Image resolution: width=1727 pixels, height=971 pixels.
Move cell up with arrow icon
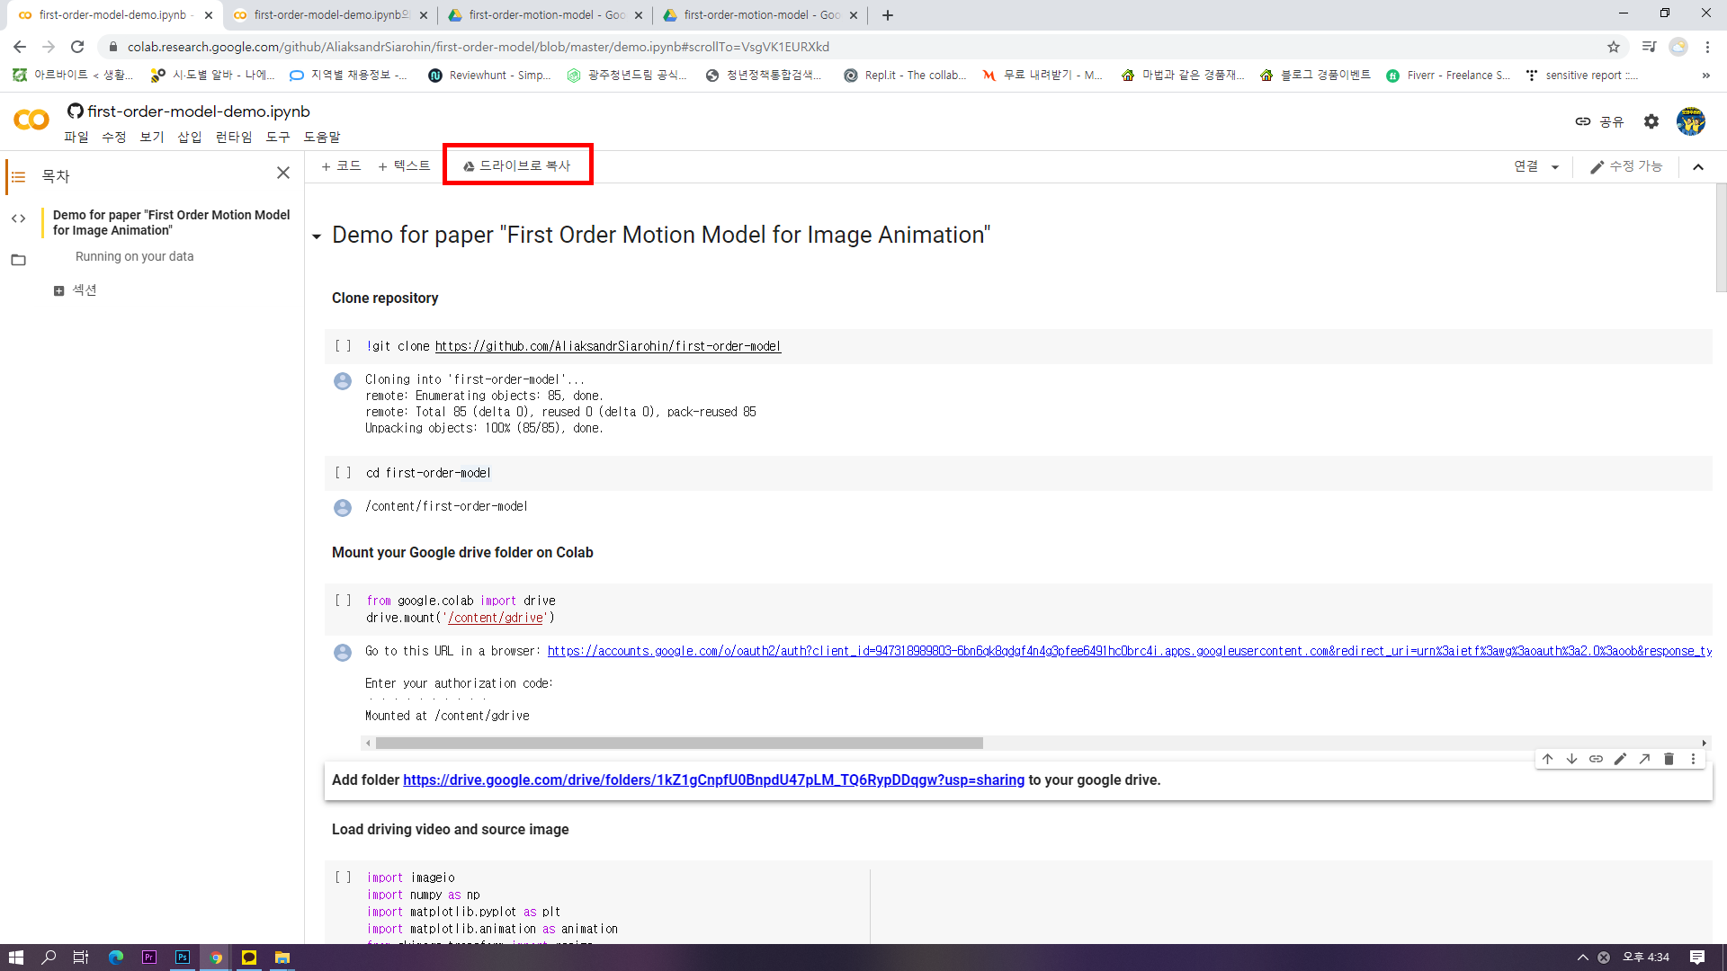click(1548, 759)
